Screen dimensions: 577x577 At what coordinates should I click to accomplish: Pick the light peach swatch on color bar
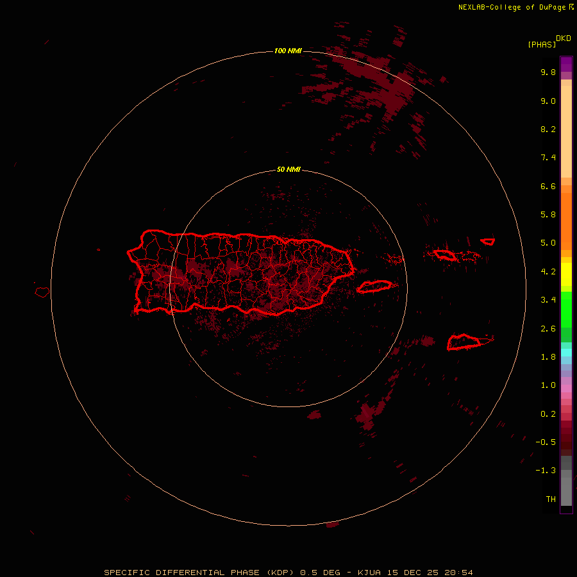(x=566, y=131)
